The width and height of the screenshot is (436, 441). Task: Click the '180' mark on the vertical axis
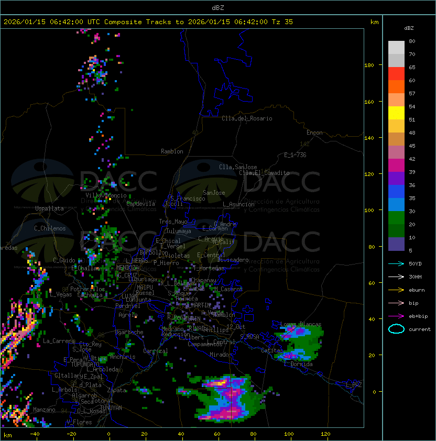[369, 65]
